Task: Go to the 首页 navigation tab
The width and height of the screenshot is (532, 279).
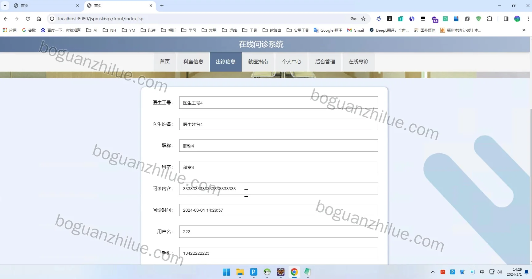Action: [x=165, y=62]
